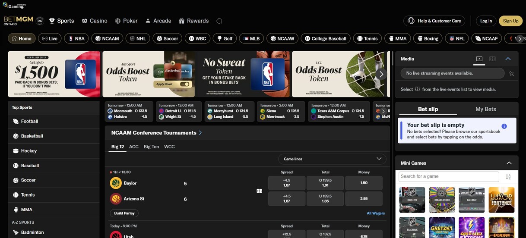Open All Wagers link
The height and width of the screenshot is (238, 526).
[x=376, y=213]
